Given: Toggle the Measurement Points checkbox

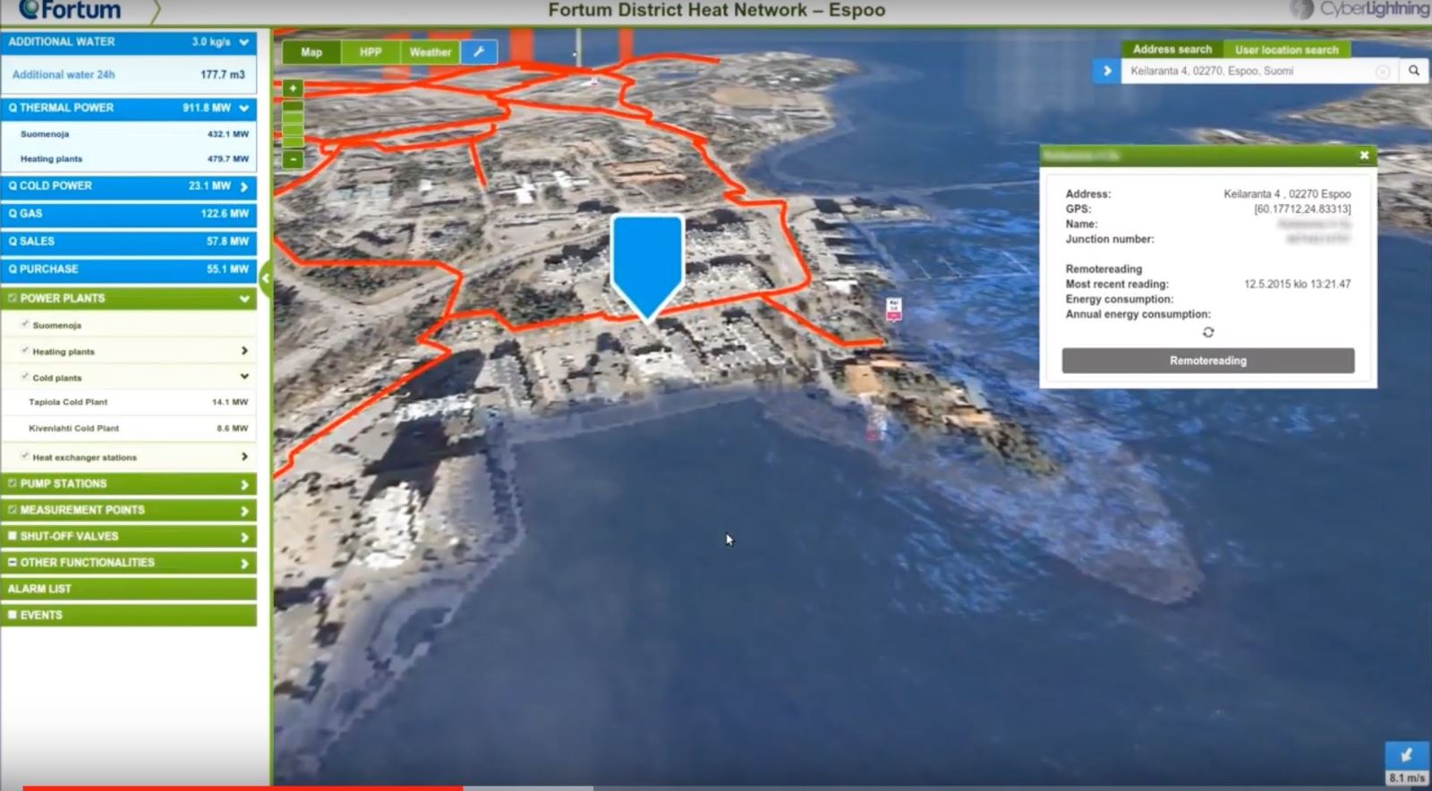Looking at the screenshot, I should click(13, 510).
